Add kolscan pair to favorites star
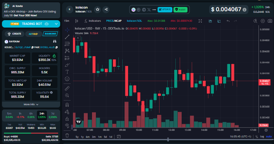This screenshot has width=274, height=144. click(x=97, y=9)
